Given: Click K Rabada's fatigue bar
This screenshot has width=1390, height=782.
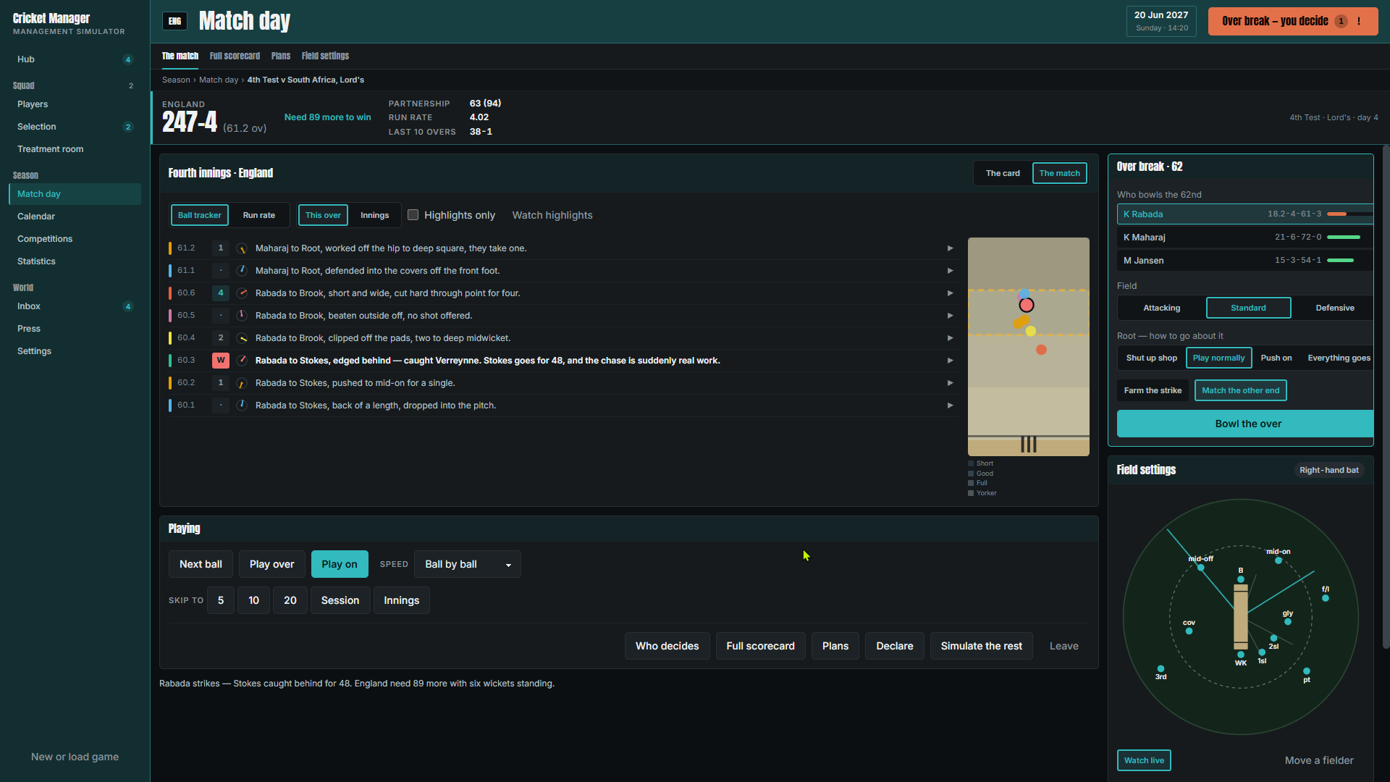Looking at the screenshot, I should pos(1349,214).
